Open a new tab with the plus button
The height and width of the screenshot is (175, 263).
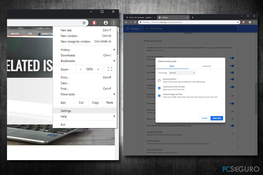click(x=193, y=17)
